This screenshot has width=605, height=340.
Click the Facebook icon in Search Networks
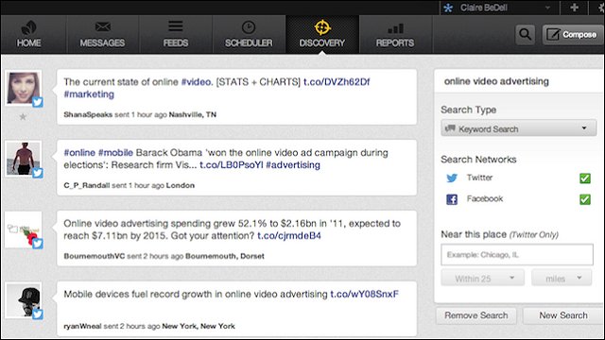tap(452, 199)
